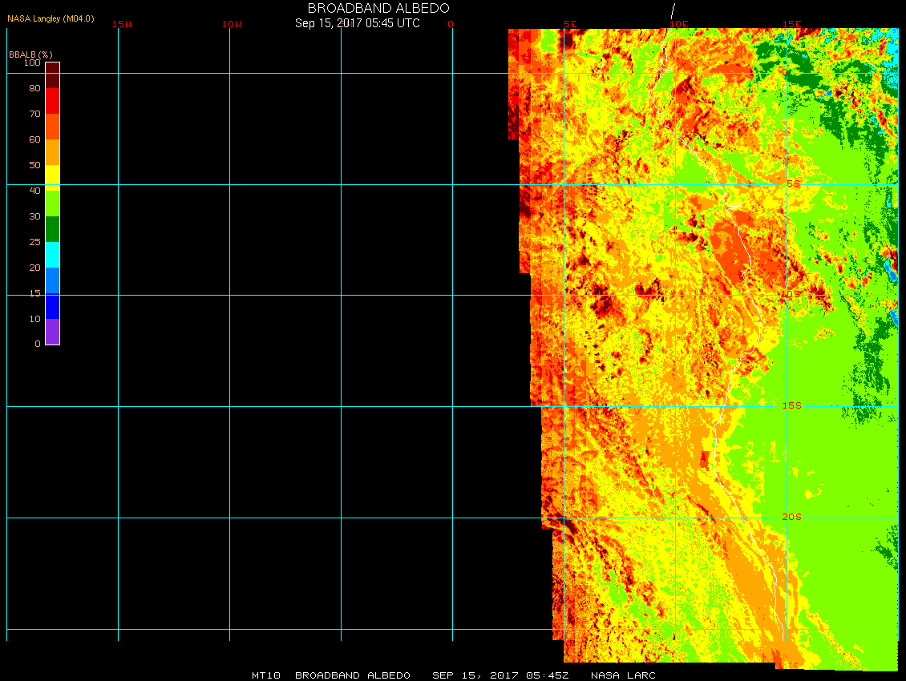
Task: Click the 15W longitude label
Action: tap(122, 24)
